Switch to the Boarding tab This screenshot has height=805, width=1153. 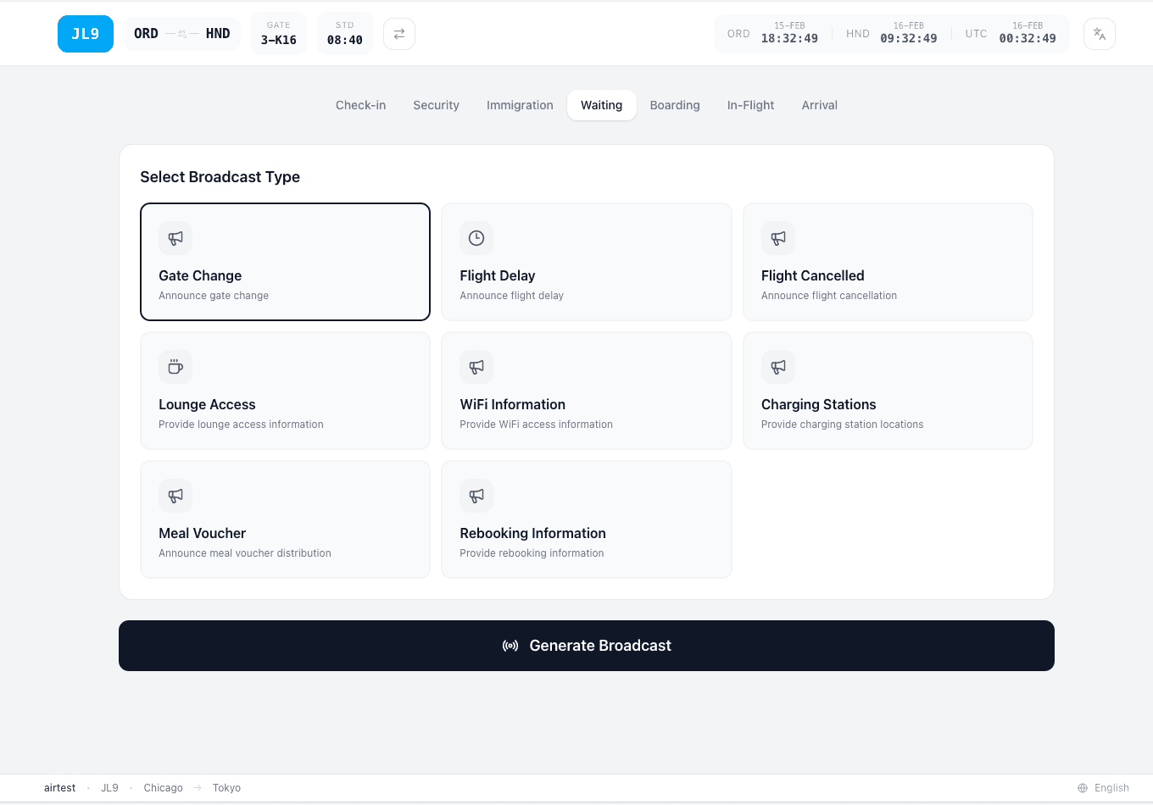[675, 105]
